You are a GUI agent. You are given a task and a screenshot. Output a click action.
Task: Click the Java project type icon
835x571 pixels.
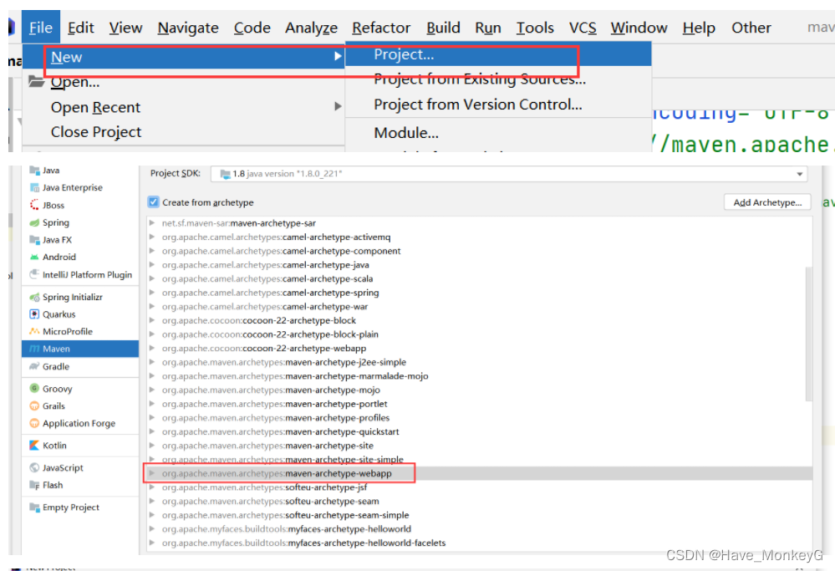coord(34,171)
